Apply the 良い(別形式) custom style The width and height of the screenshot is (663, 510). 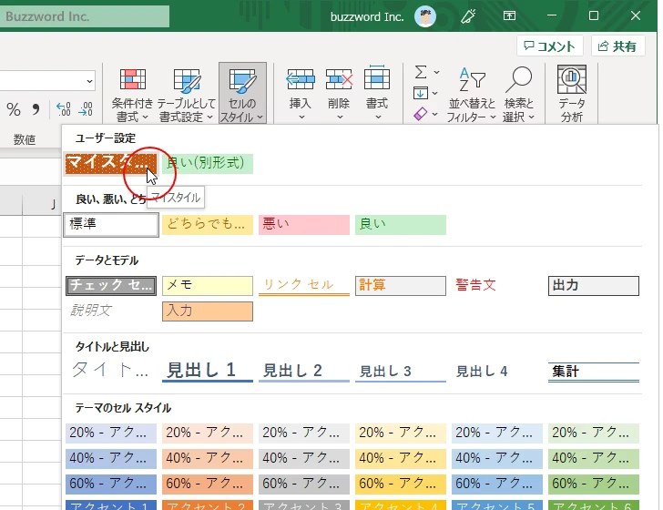click(208, 164)
